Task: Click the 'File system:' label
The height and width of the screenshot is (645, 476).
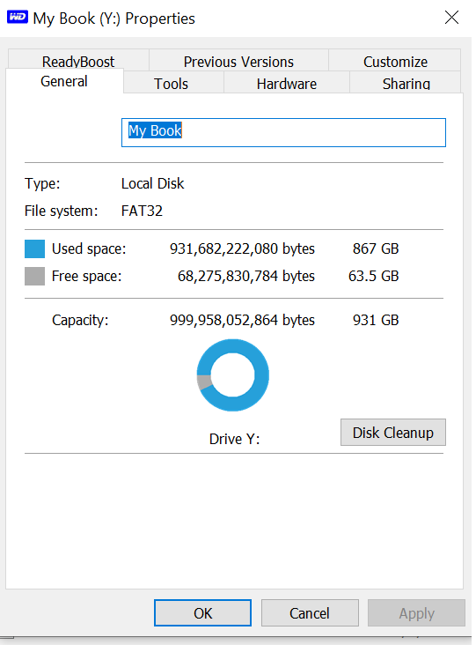Action: tap(62, 211)
